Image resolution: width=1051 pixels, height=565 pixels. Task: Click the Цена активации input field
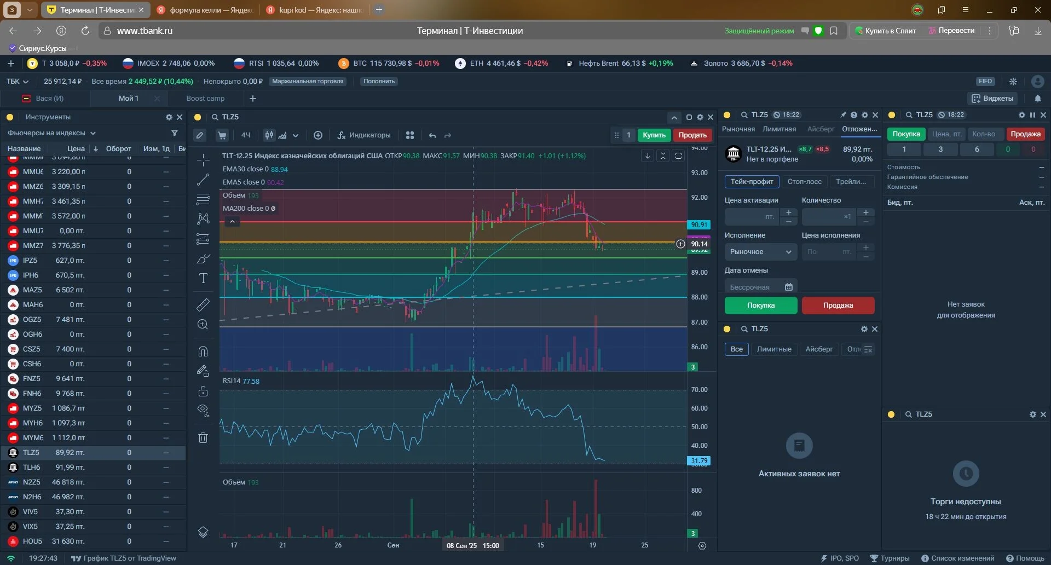coord(752,217)
